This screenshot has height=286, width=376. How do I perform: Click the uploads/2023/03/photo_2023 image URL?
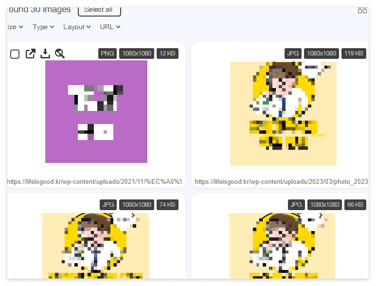click(281, 181)
